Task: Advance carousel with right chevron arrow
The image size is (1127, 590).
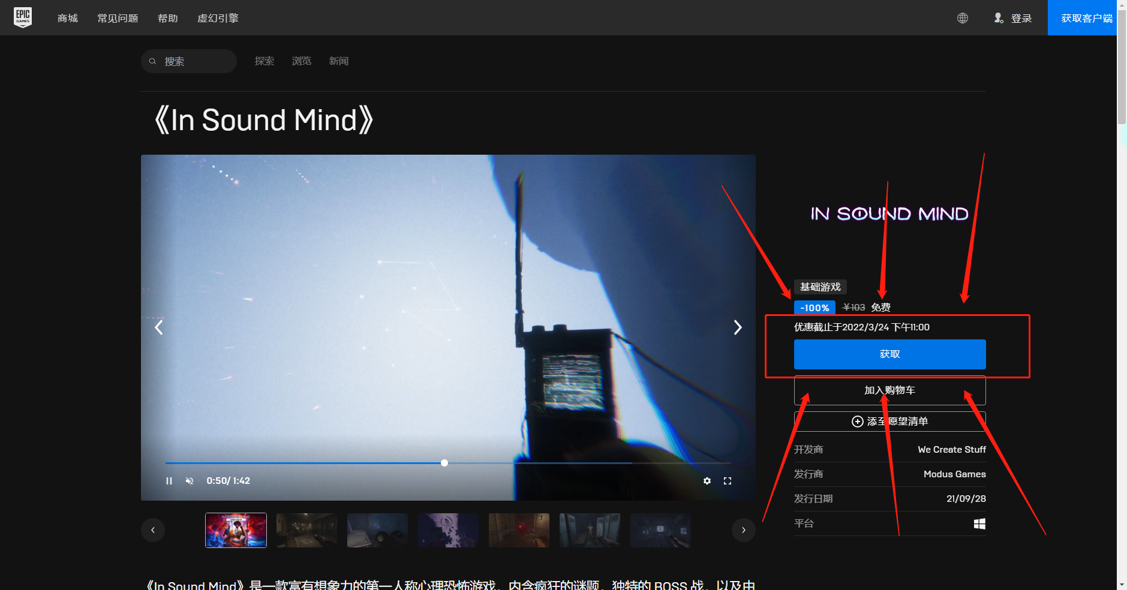Action: (x=737, y=327)
